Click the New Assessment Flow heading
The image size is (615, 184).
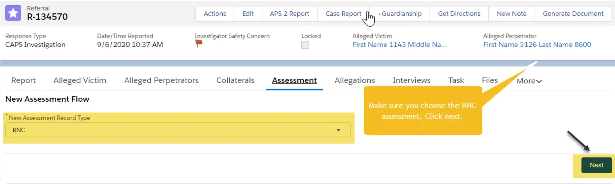pyautogui.click(x=47, y=99)
